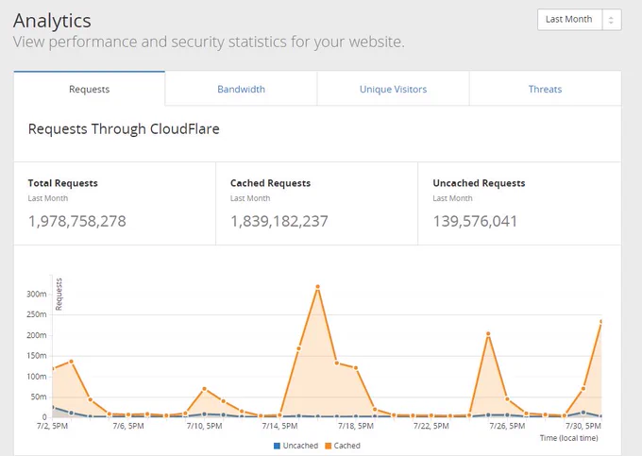Select the Requests tab

coord(90,89)
